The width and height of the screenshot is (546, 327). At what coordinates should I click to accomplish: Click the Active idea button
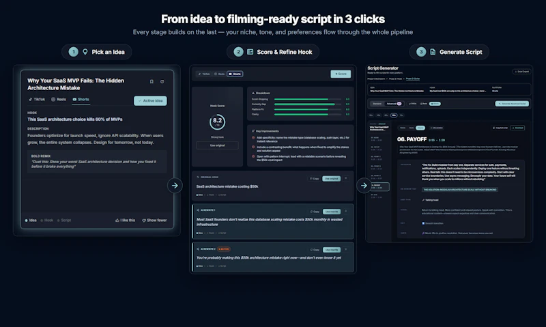point(150,100)
